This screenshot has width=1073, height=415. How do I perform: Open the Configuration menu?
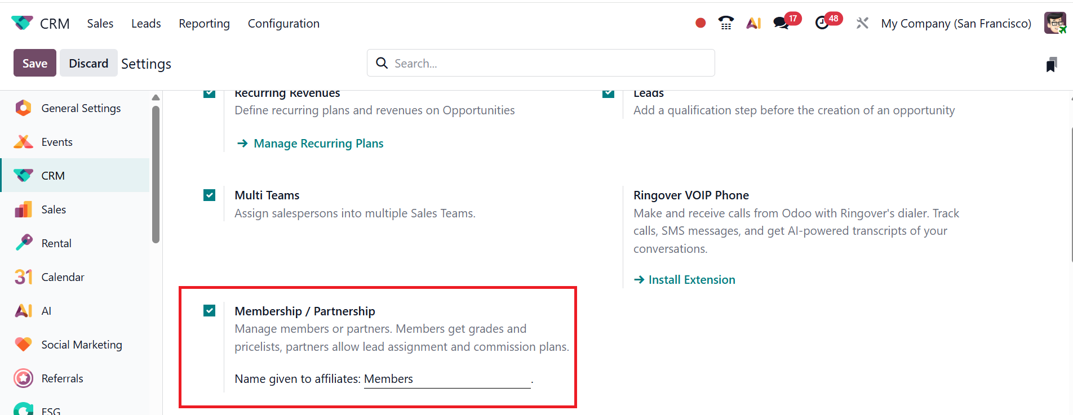tap(283, 24)
